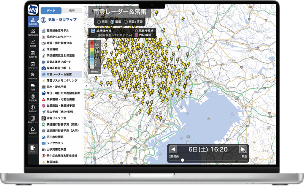This screenshot has width=304, height=186.
Task: Open 各種設定 gear icon in sidebar
Action: coord(33,130)
